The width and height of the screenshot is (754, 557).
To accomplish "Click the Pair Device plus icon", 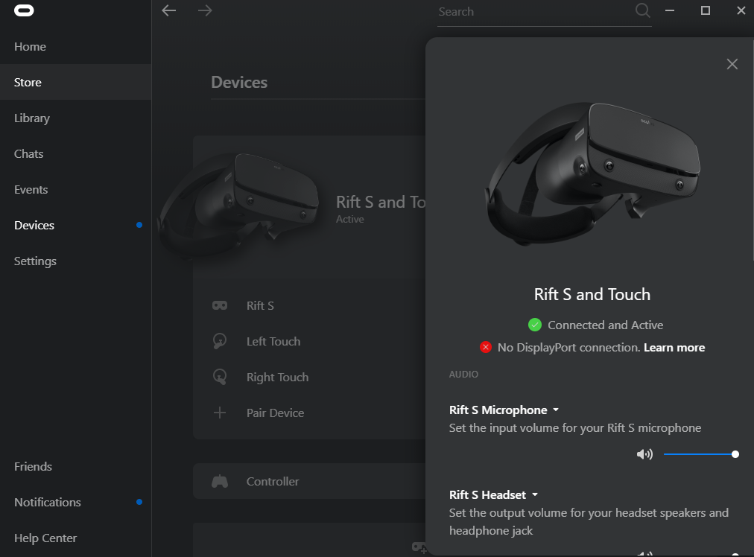I will [x=219, y=413].
